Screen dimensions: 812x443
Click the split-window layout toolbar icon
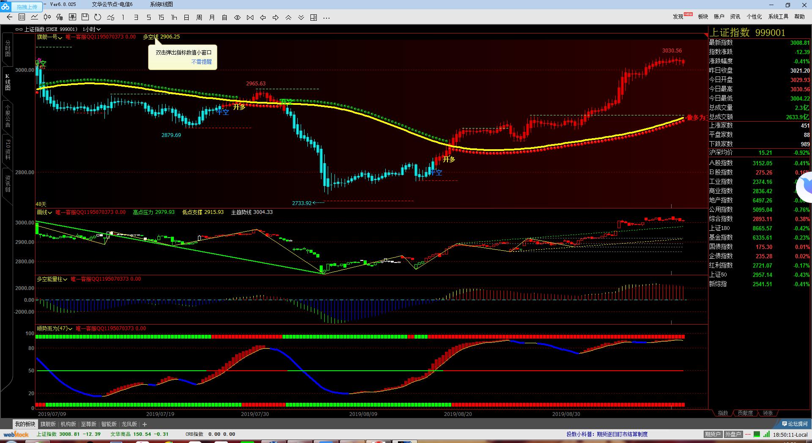(314, 17)
